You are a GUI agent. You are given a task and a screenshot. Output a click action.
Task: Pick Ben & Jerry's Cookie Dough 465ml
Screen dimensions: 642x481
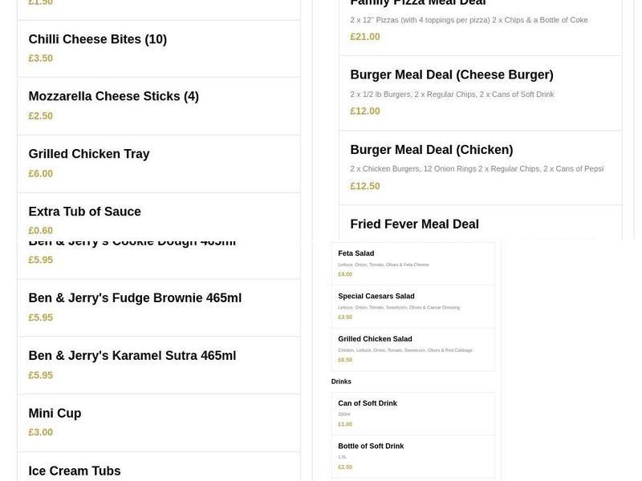click(x=131, y=240)
